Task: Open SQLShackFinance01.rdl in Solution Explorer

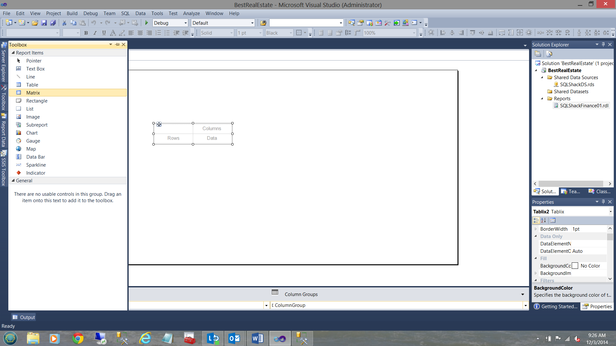Action: 584,106
